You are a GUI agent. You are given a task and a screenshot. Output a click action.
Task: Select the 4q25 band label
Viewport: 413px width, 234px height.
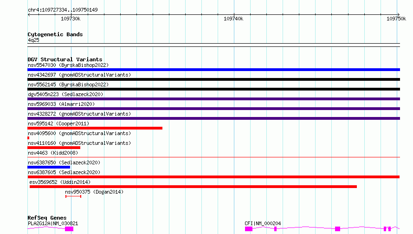[x=33, y=40]
